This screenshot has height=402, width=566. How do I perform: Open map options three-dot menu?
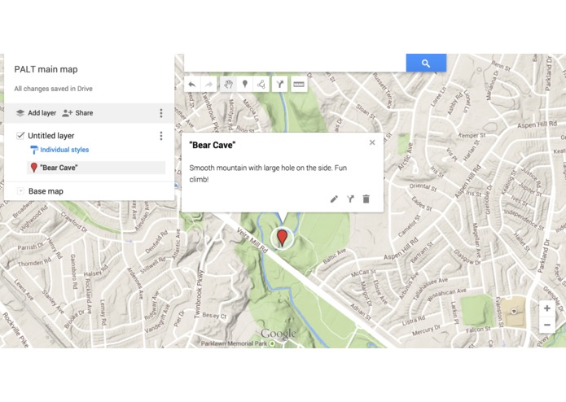point(161,113)
